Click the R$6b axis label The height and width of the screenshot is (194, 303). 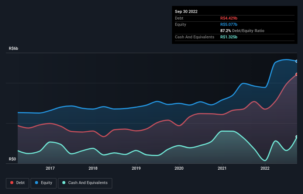pyautogui.click(x=14, y=48)
